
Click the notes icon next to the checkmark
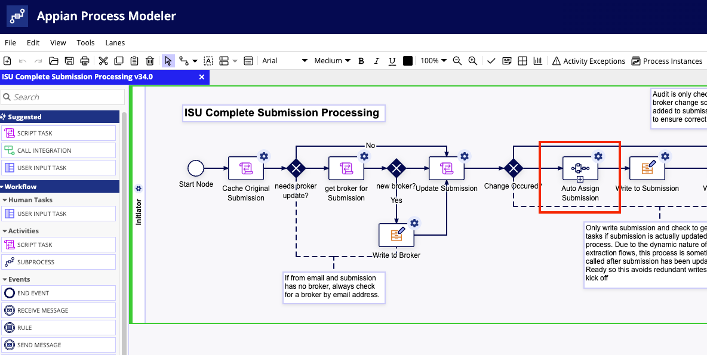[x=507, y=61]
